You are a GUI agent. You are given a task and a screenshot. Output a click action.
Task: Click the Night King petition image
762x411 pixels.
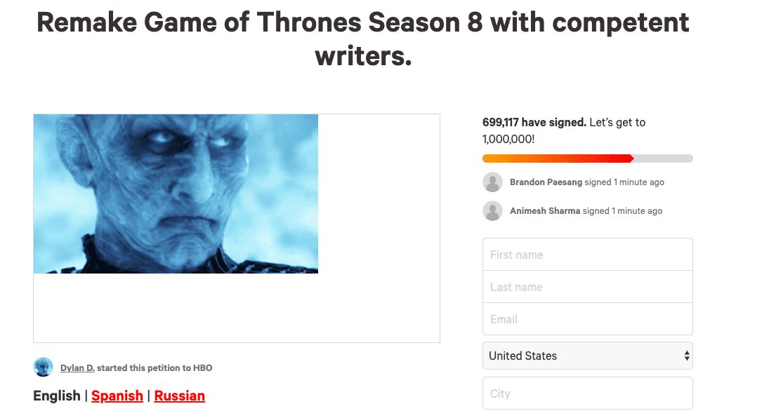(176, 194)
